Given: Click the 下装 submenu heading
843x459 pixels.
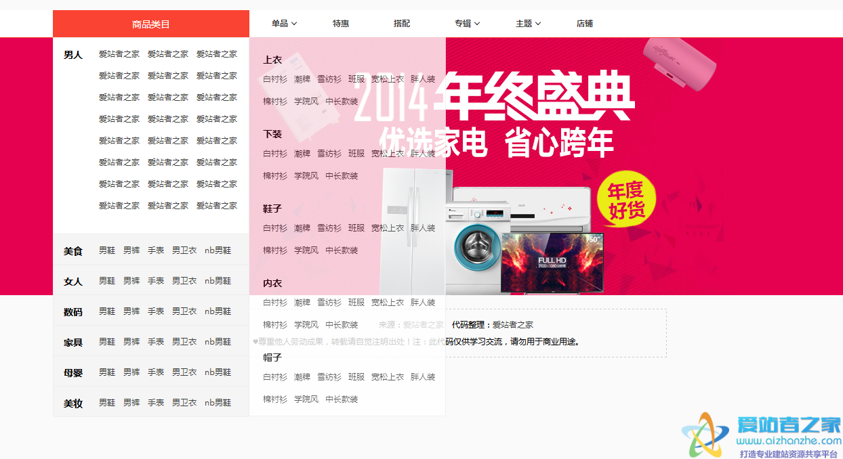Looking at the screenshot, I should (x=272, y=134).
